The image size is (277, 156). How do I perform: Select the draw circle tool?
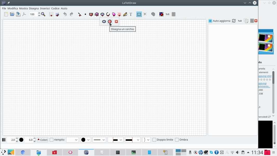tap(110, 22)
